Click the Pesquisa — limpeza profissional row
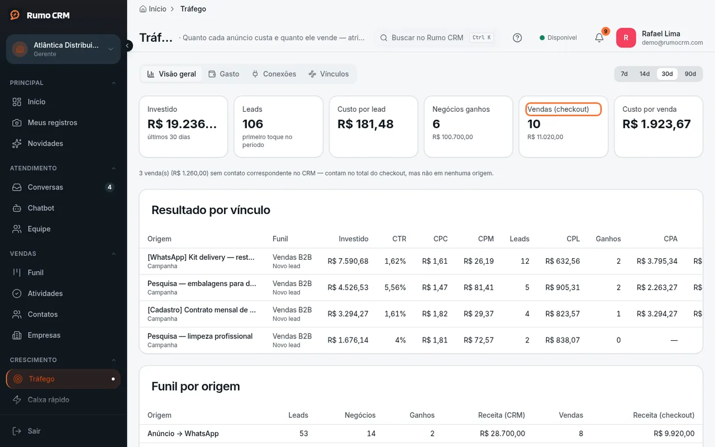 [x=421, y=340]
